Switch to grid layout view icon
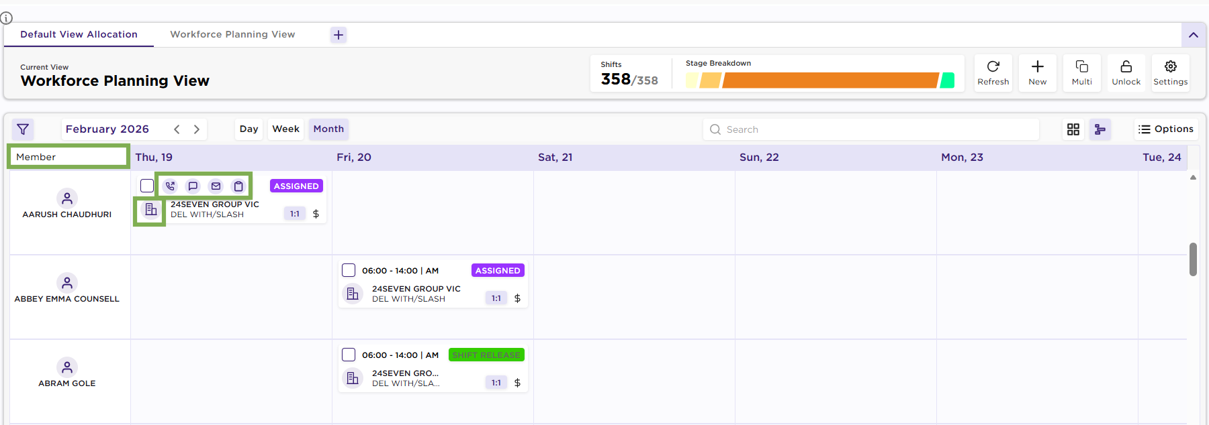This screenshot has width=1209, height=425. (x=1073, y=129)
